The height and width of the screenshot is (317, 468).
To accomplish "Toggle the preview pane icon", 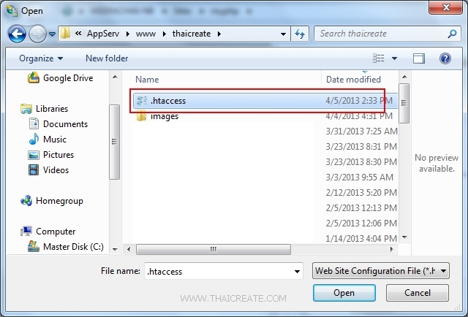I will 419,58.
